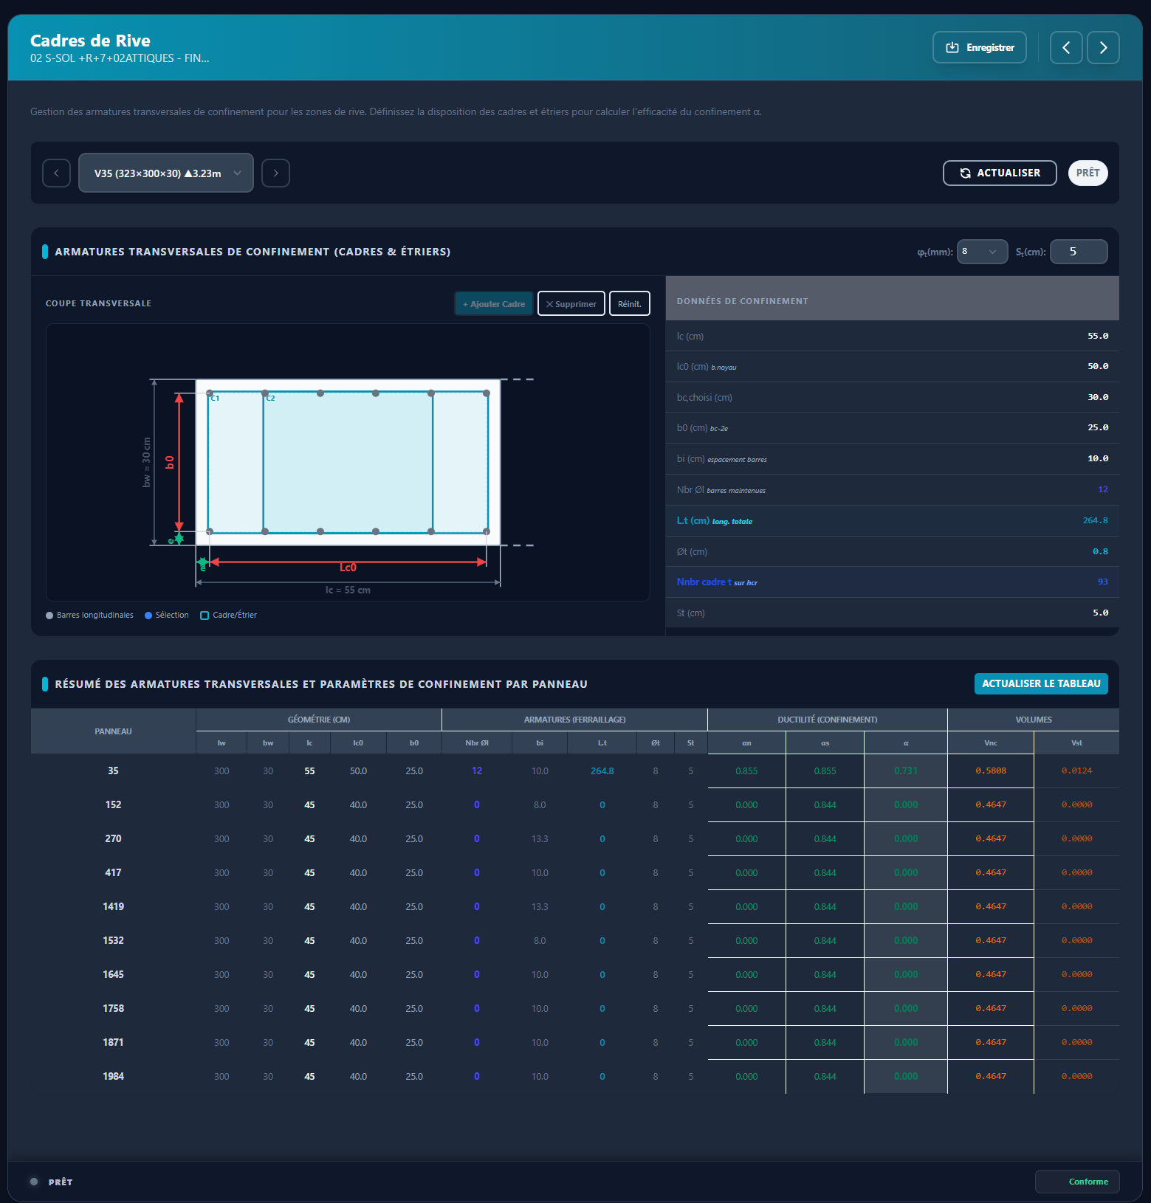This screenshot has width=1151, height=1203.
Task: Select panel 1984 row in the table
Action: 574,1076
